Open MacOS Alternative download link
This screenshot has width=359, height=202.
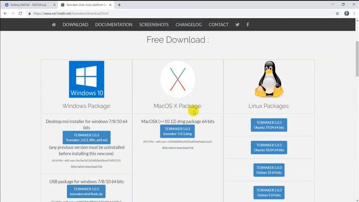(x=178, y=148)
